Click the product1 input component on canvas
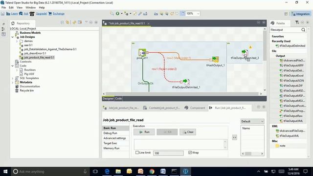The width and height of the screenshot is (313, 176). pyautogui.click(x=142, y=53)
